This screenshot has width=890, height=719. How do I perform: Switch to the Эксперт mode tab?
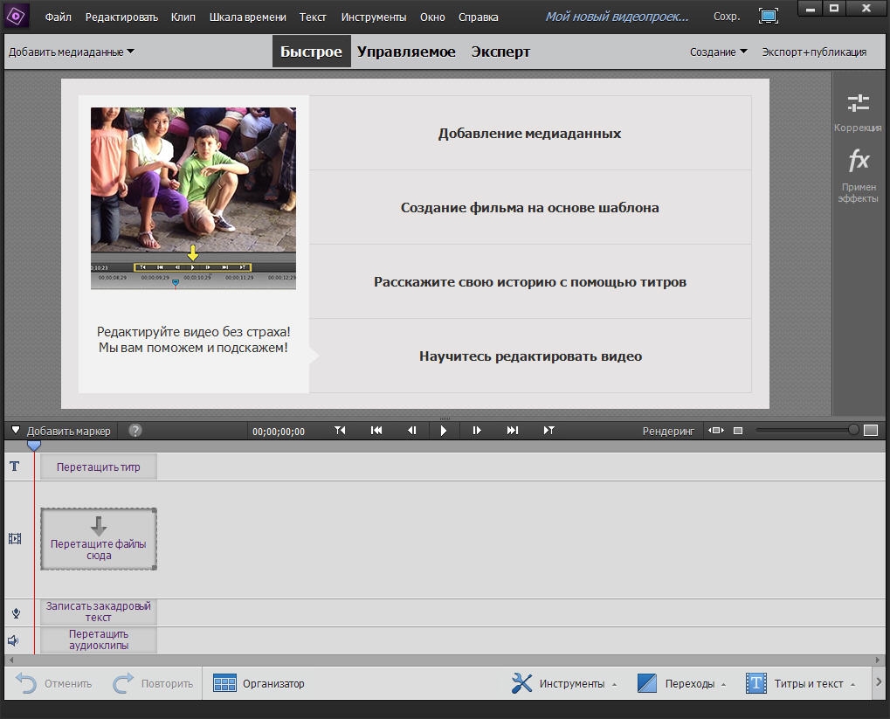click(500, 52)
